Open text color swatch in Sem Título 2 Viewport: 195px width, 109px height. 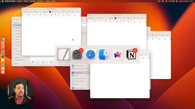pyautogui.click(x=50, y=12)
